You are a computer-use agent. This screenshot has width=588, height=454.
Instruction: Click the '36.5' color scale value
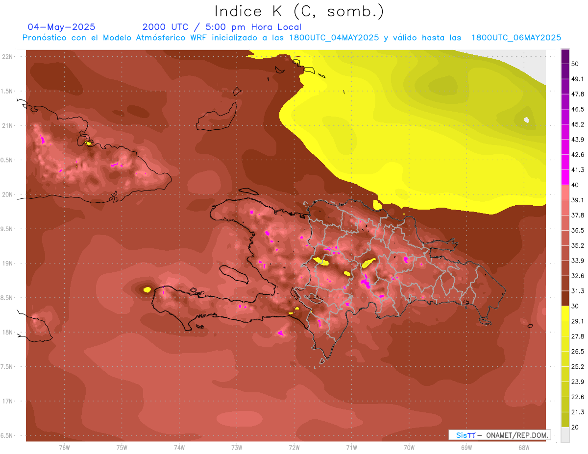[578, 230]
